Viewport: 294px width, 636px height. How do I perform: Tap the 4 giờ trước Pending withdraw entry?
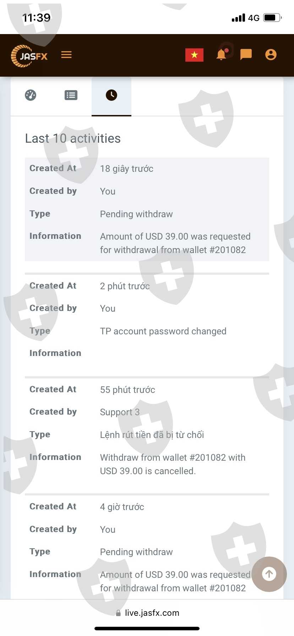coord(136,552)
